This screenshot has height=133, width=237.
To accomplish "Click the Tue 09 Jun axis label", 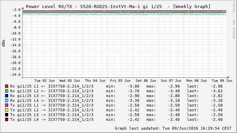I will (x=222, y=81).
